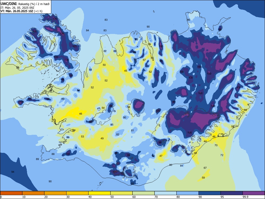The width and height of the screenshot is (265, 199).
Task: Pick the light green 60–70 legend swatch
Action: point(143,193)
